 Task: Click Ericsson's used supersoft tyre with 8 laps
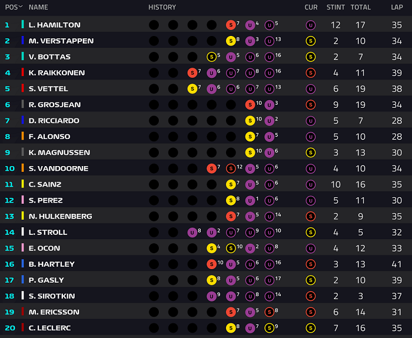point(270,312)
